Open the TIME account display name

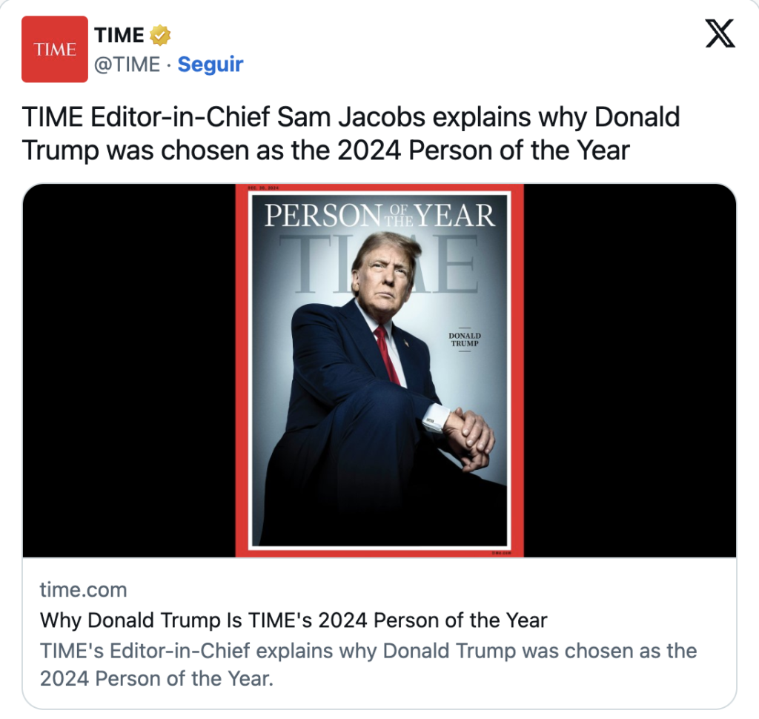119,35
